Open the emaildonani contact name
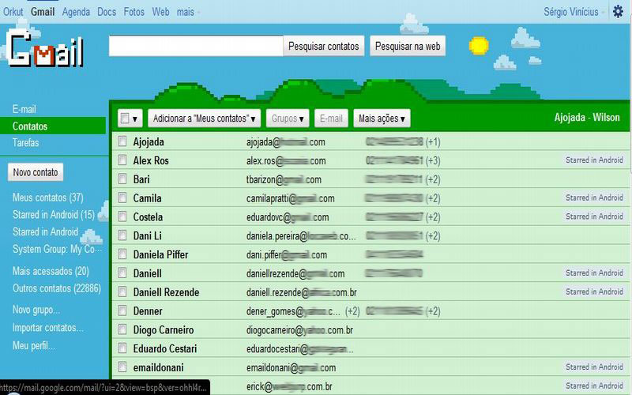This screenshot has height=395, width=632. pyautogui.click(x=159, y=367)
